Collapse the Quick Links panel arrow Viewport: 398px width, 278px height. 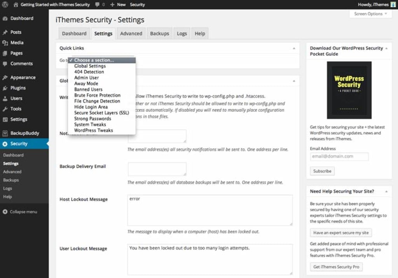coord(294,48)
